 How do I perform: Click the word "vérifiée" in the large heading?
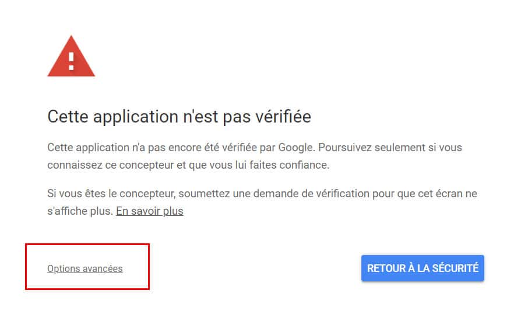coord(283,117)
